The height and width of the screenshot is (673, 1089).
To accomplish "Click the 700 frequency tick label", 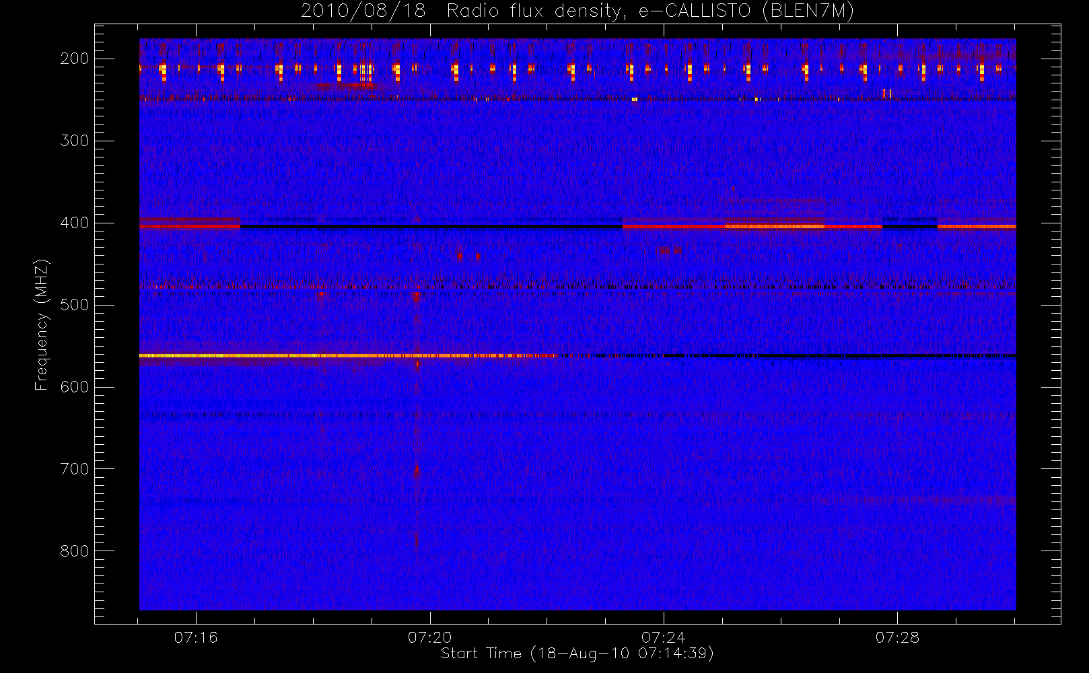I will pos(75,469).
